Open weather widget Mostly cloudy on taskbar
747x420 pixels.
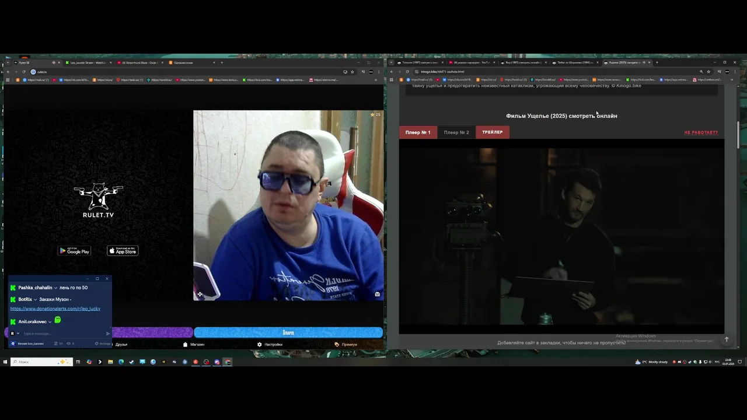(x=652, y=362)
